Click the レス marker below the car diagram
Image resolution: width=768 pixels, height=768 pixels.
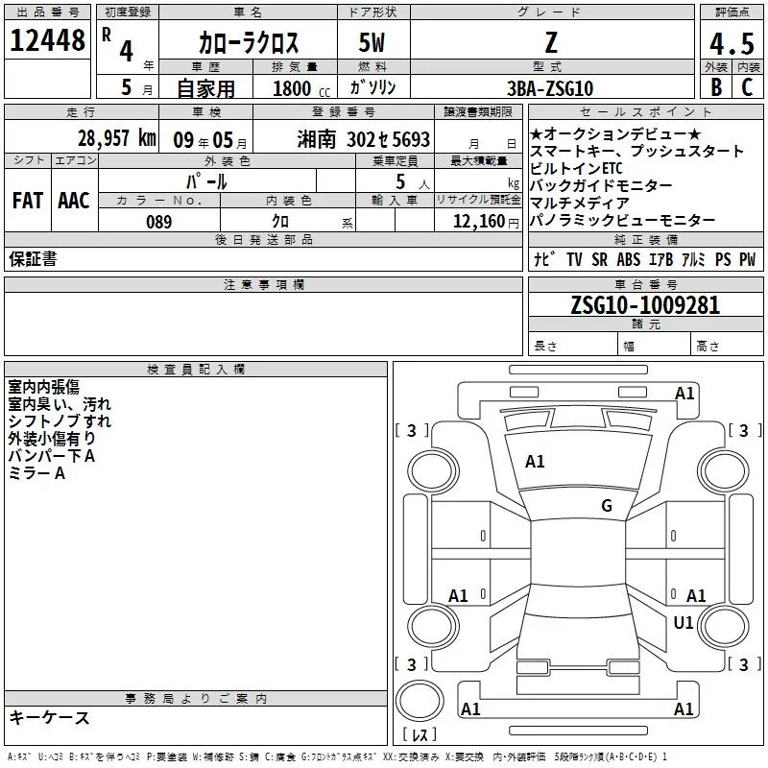[420, 736]
